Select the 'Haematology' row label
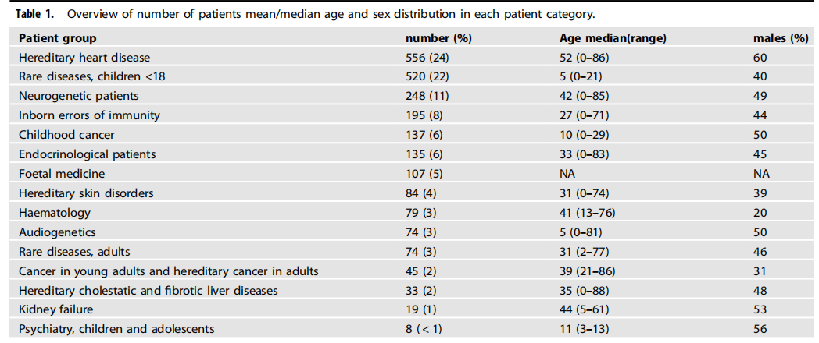Screen dimensions: 819x343 coord(55,213)
